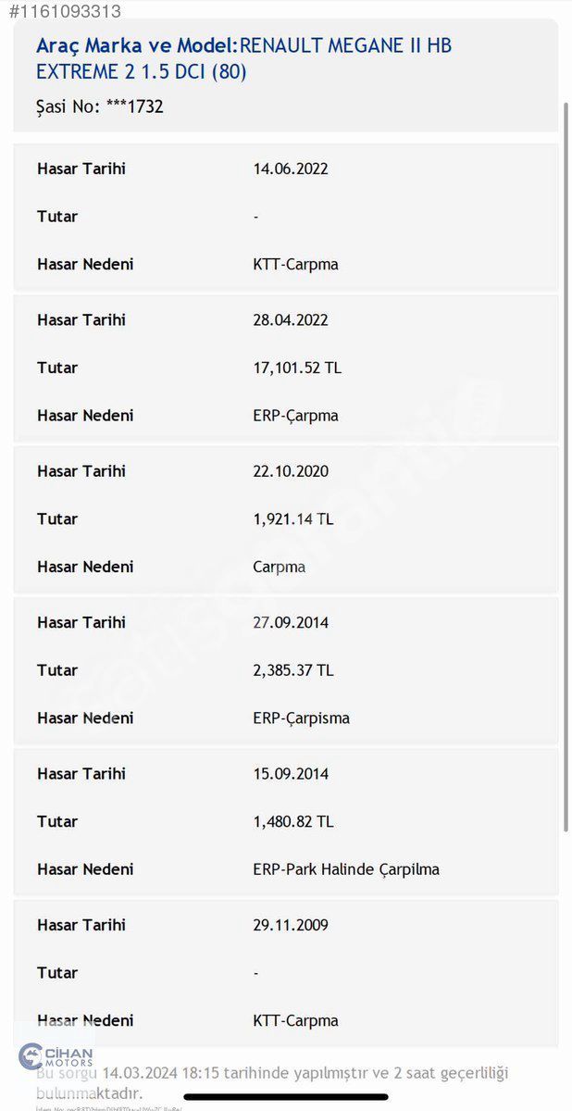This screenshot has width=572, height=1111.
Task: Click the vertical scrollbar on right edge
Action: [x=566, y=463]
